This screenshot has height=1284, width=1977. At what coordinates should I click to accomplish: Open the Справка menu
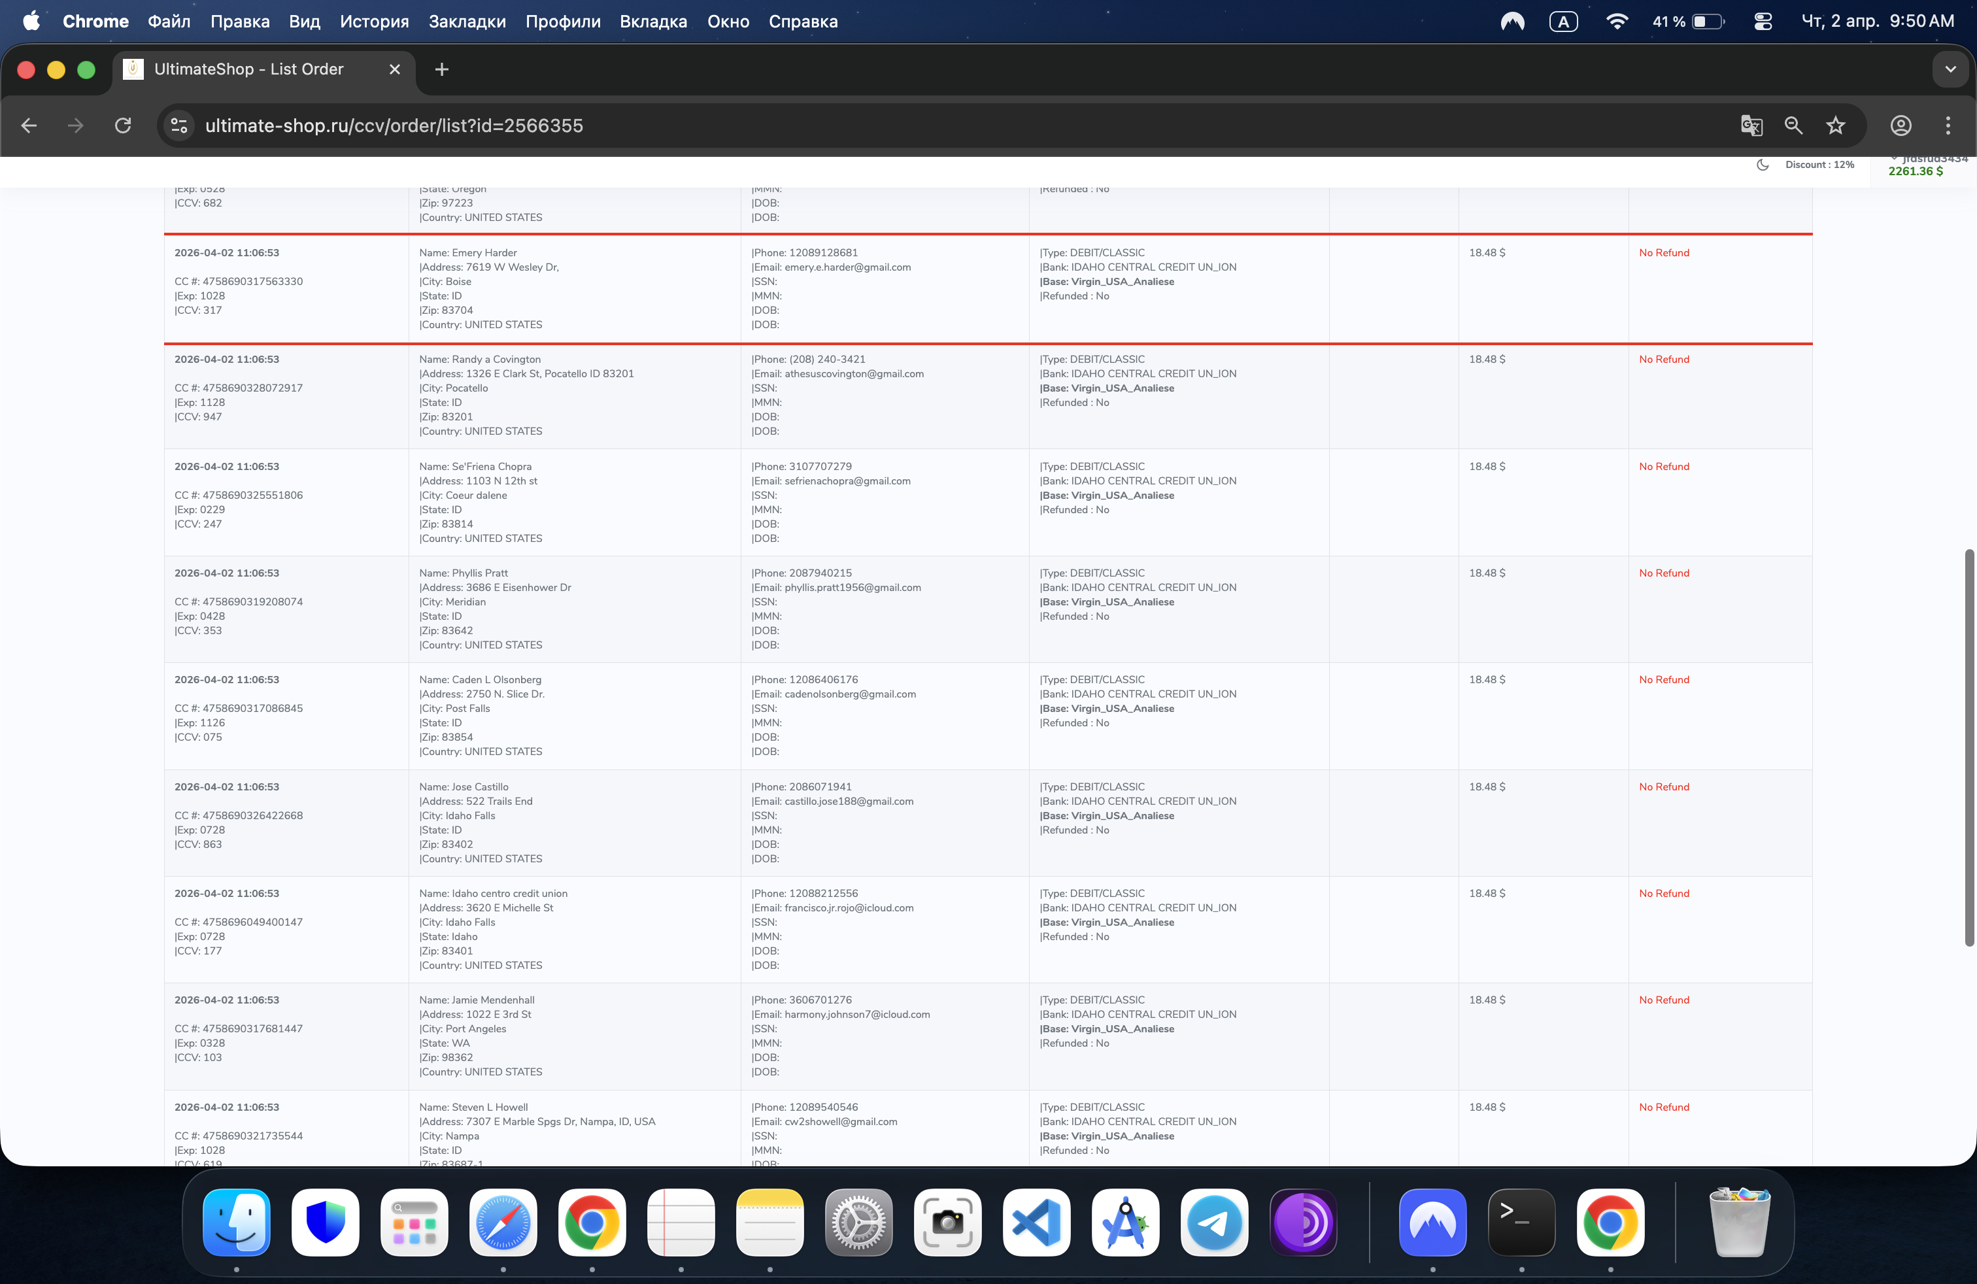click(x=803, y=22)
